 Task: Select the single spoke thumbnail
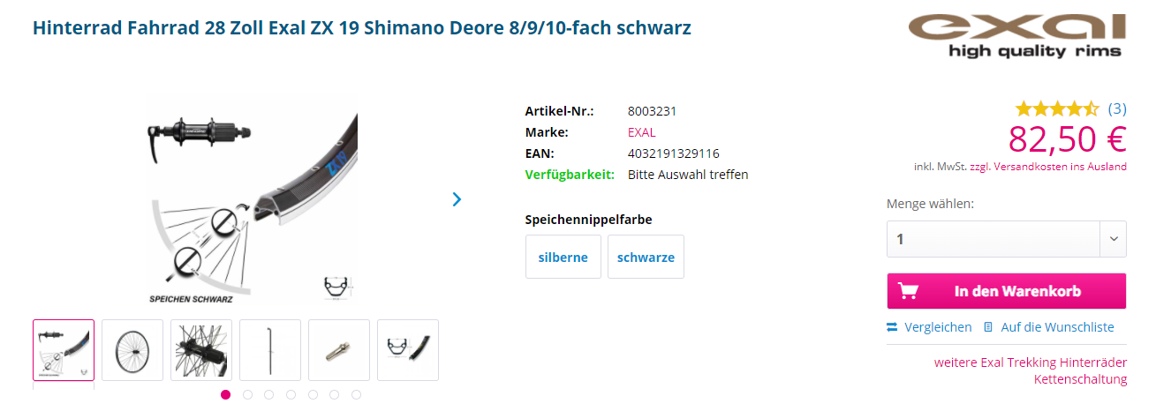pyautogui.click(x=270, y=350)
